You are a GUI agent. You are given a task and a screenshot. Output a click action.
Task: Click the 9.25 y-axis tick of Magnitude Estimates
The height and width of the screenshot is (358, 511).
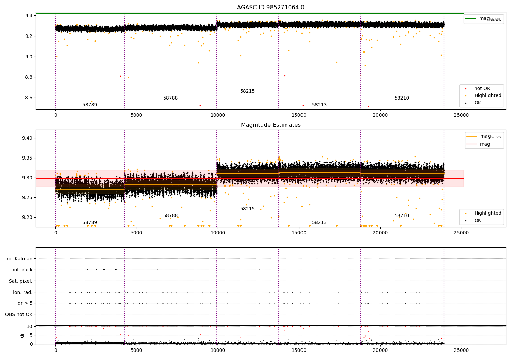[x=27, y=198]
